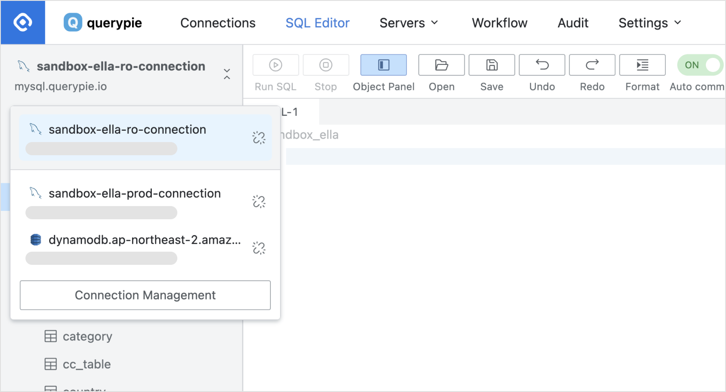Turn off the Auto commit switch

point(700,65)
